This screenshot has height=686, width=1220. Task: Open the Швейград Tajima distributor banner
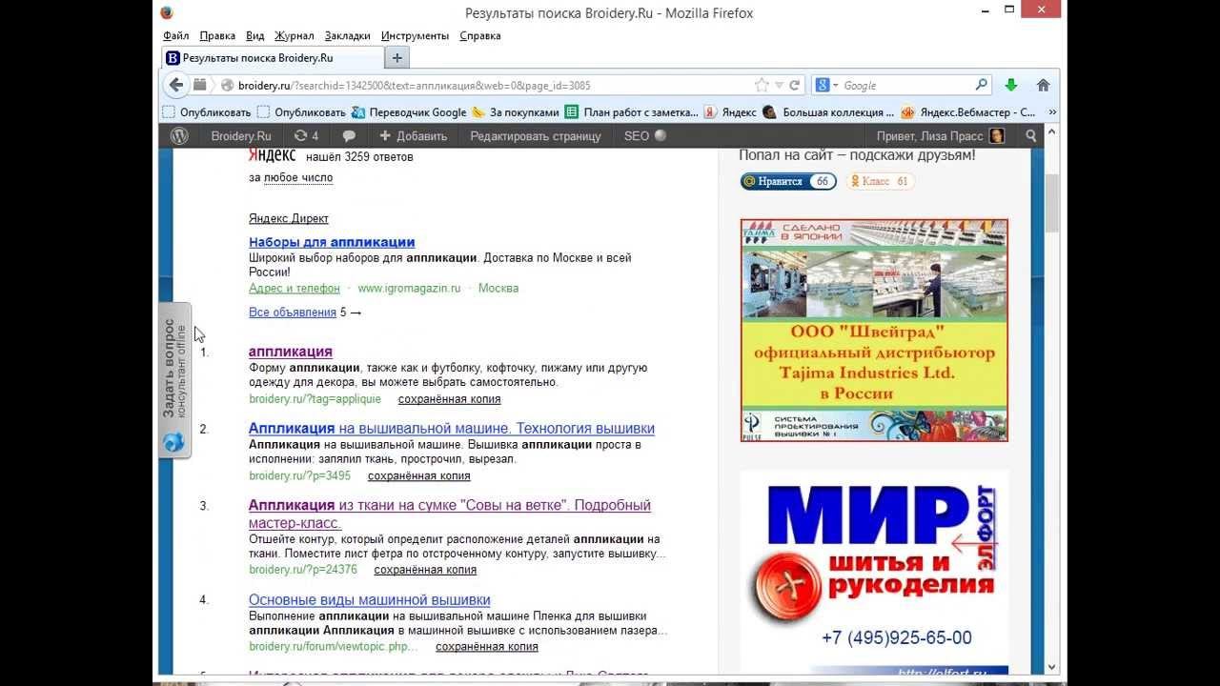(x=874, y=331)
